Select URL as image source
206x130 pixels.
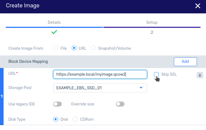(74, 48)
